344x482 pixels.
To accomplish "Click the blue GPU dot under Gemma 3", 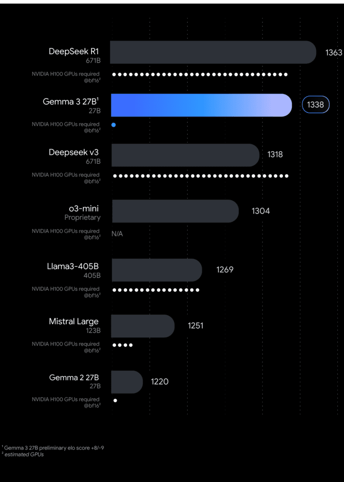I will (x=113, y=125).
